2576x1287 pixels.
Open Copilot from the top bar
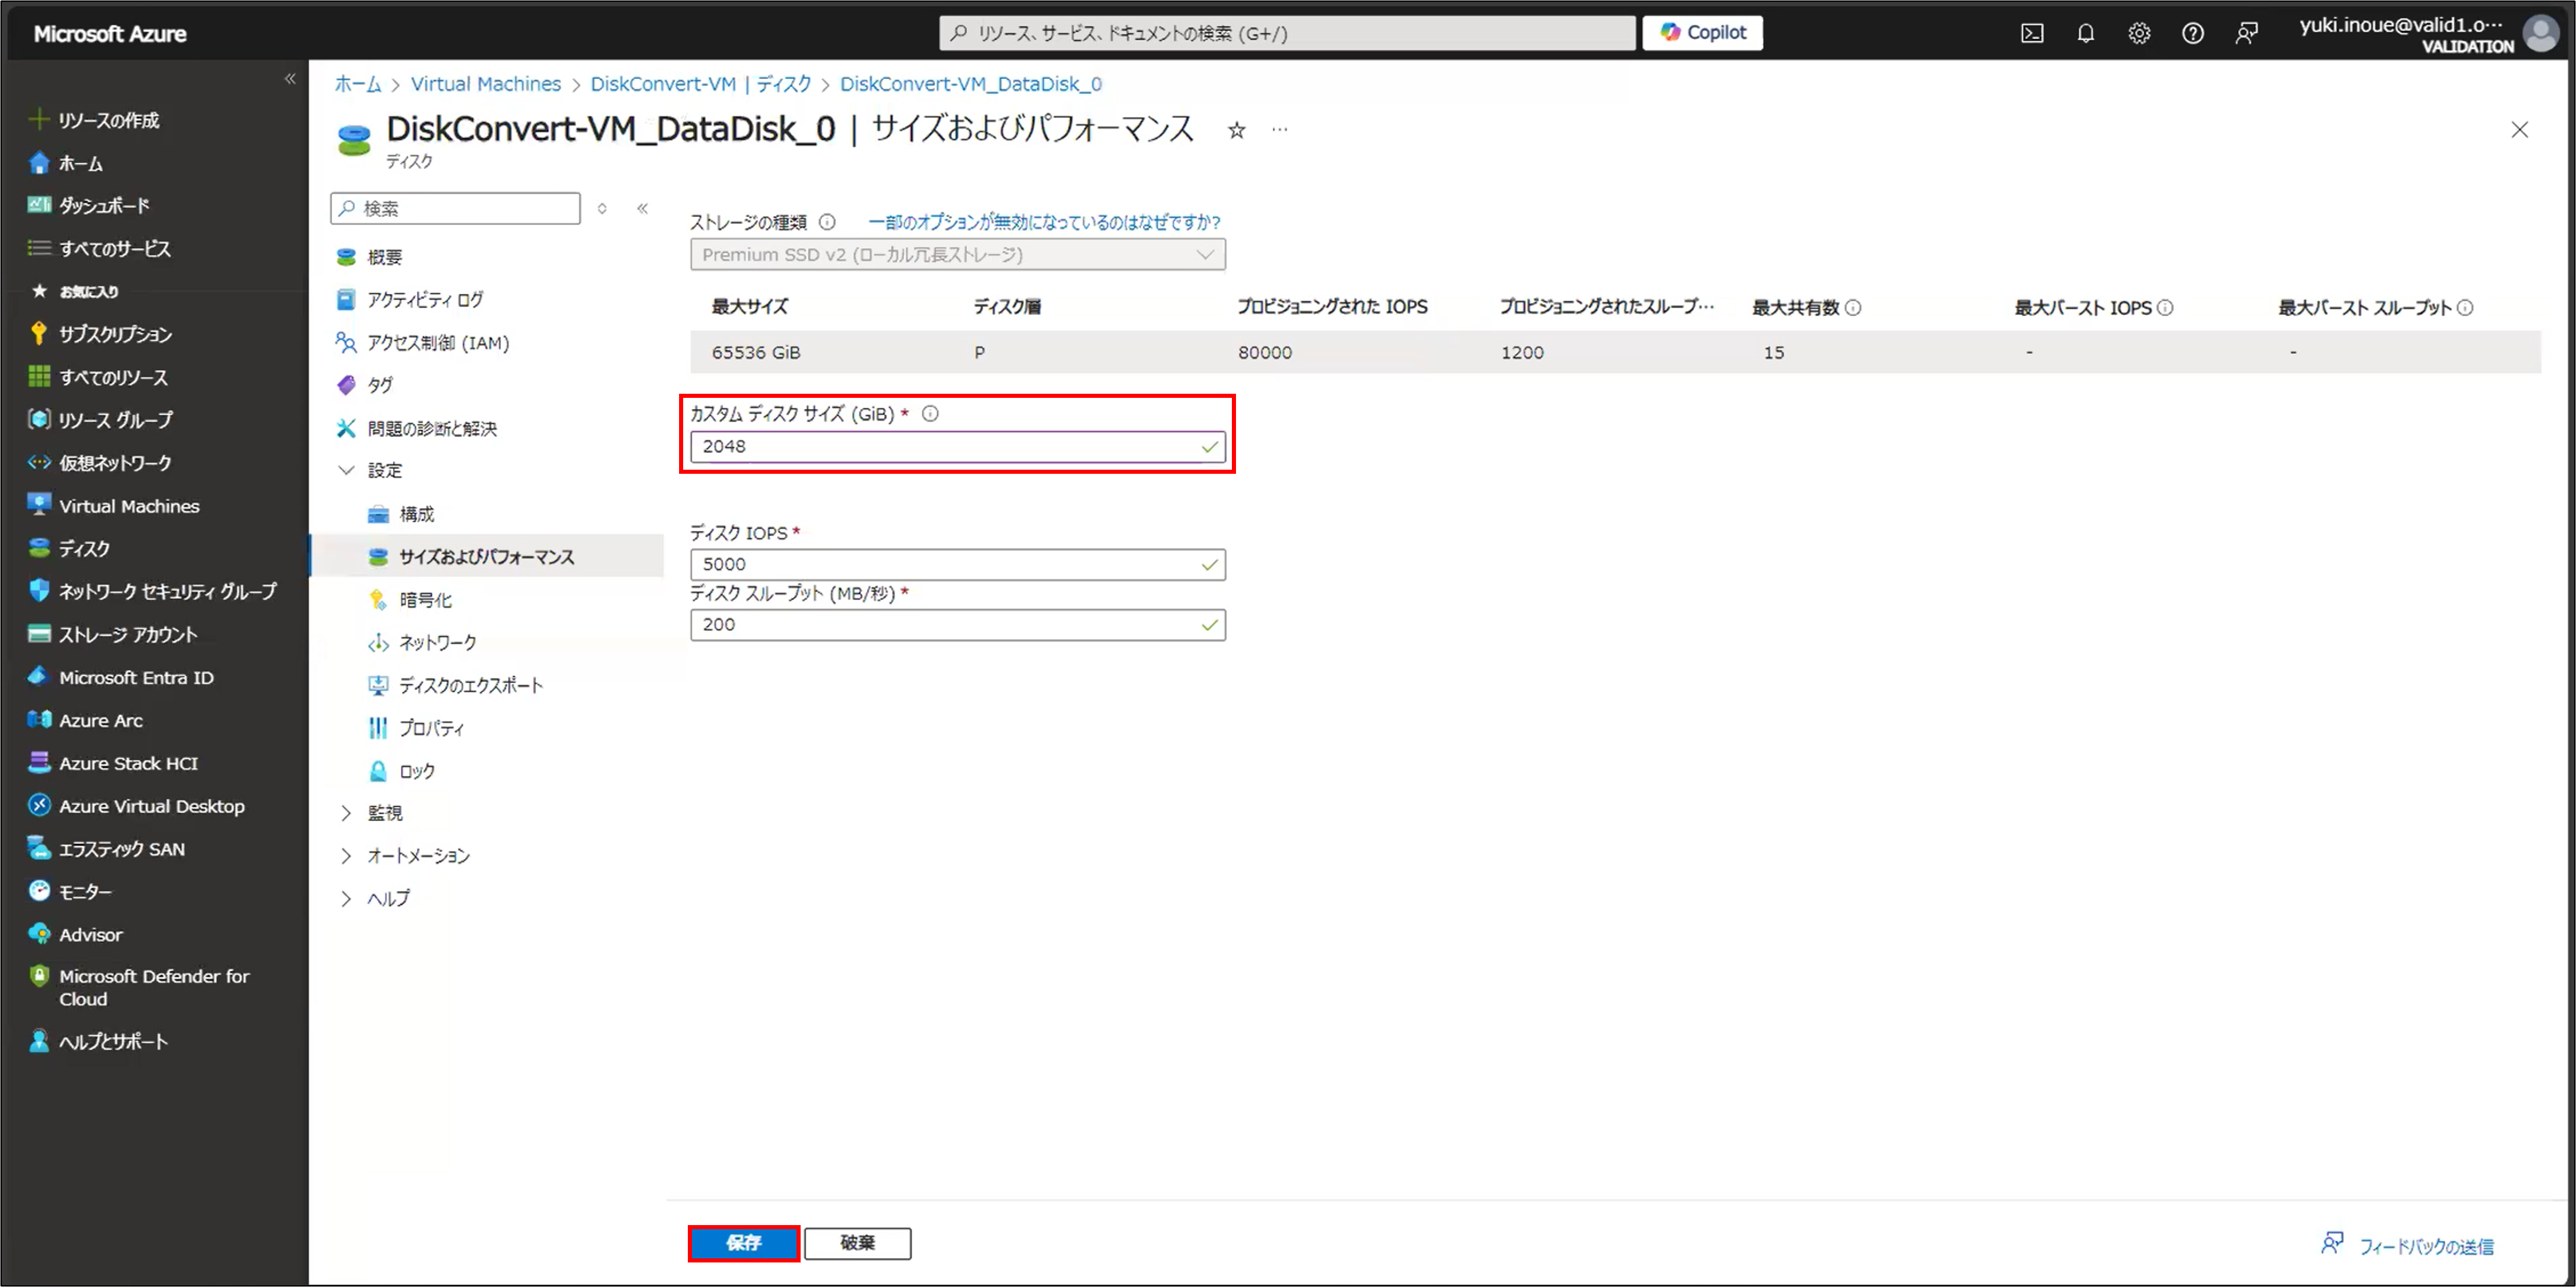1703,33
